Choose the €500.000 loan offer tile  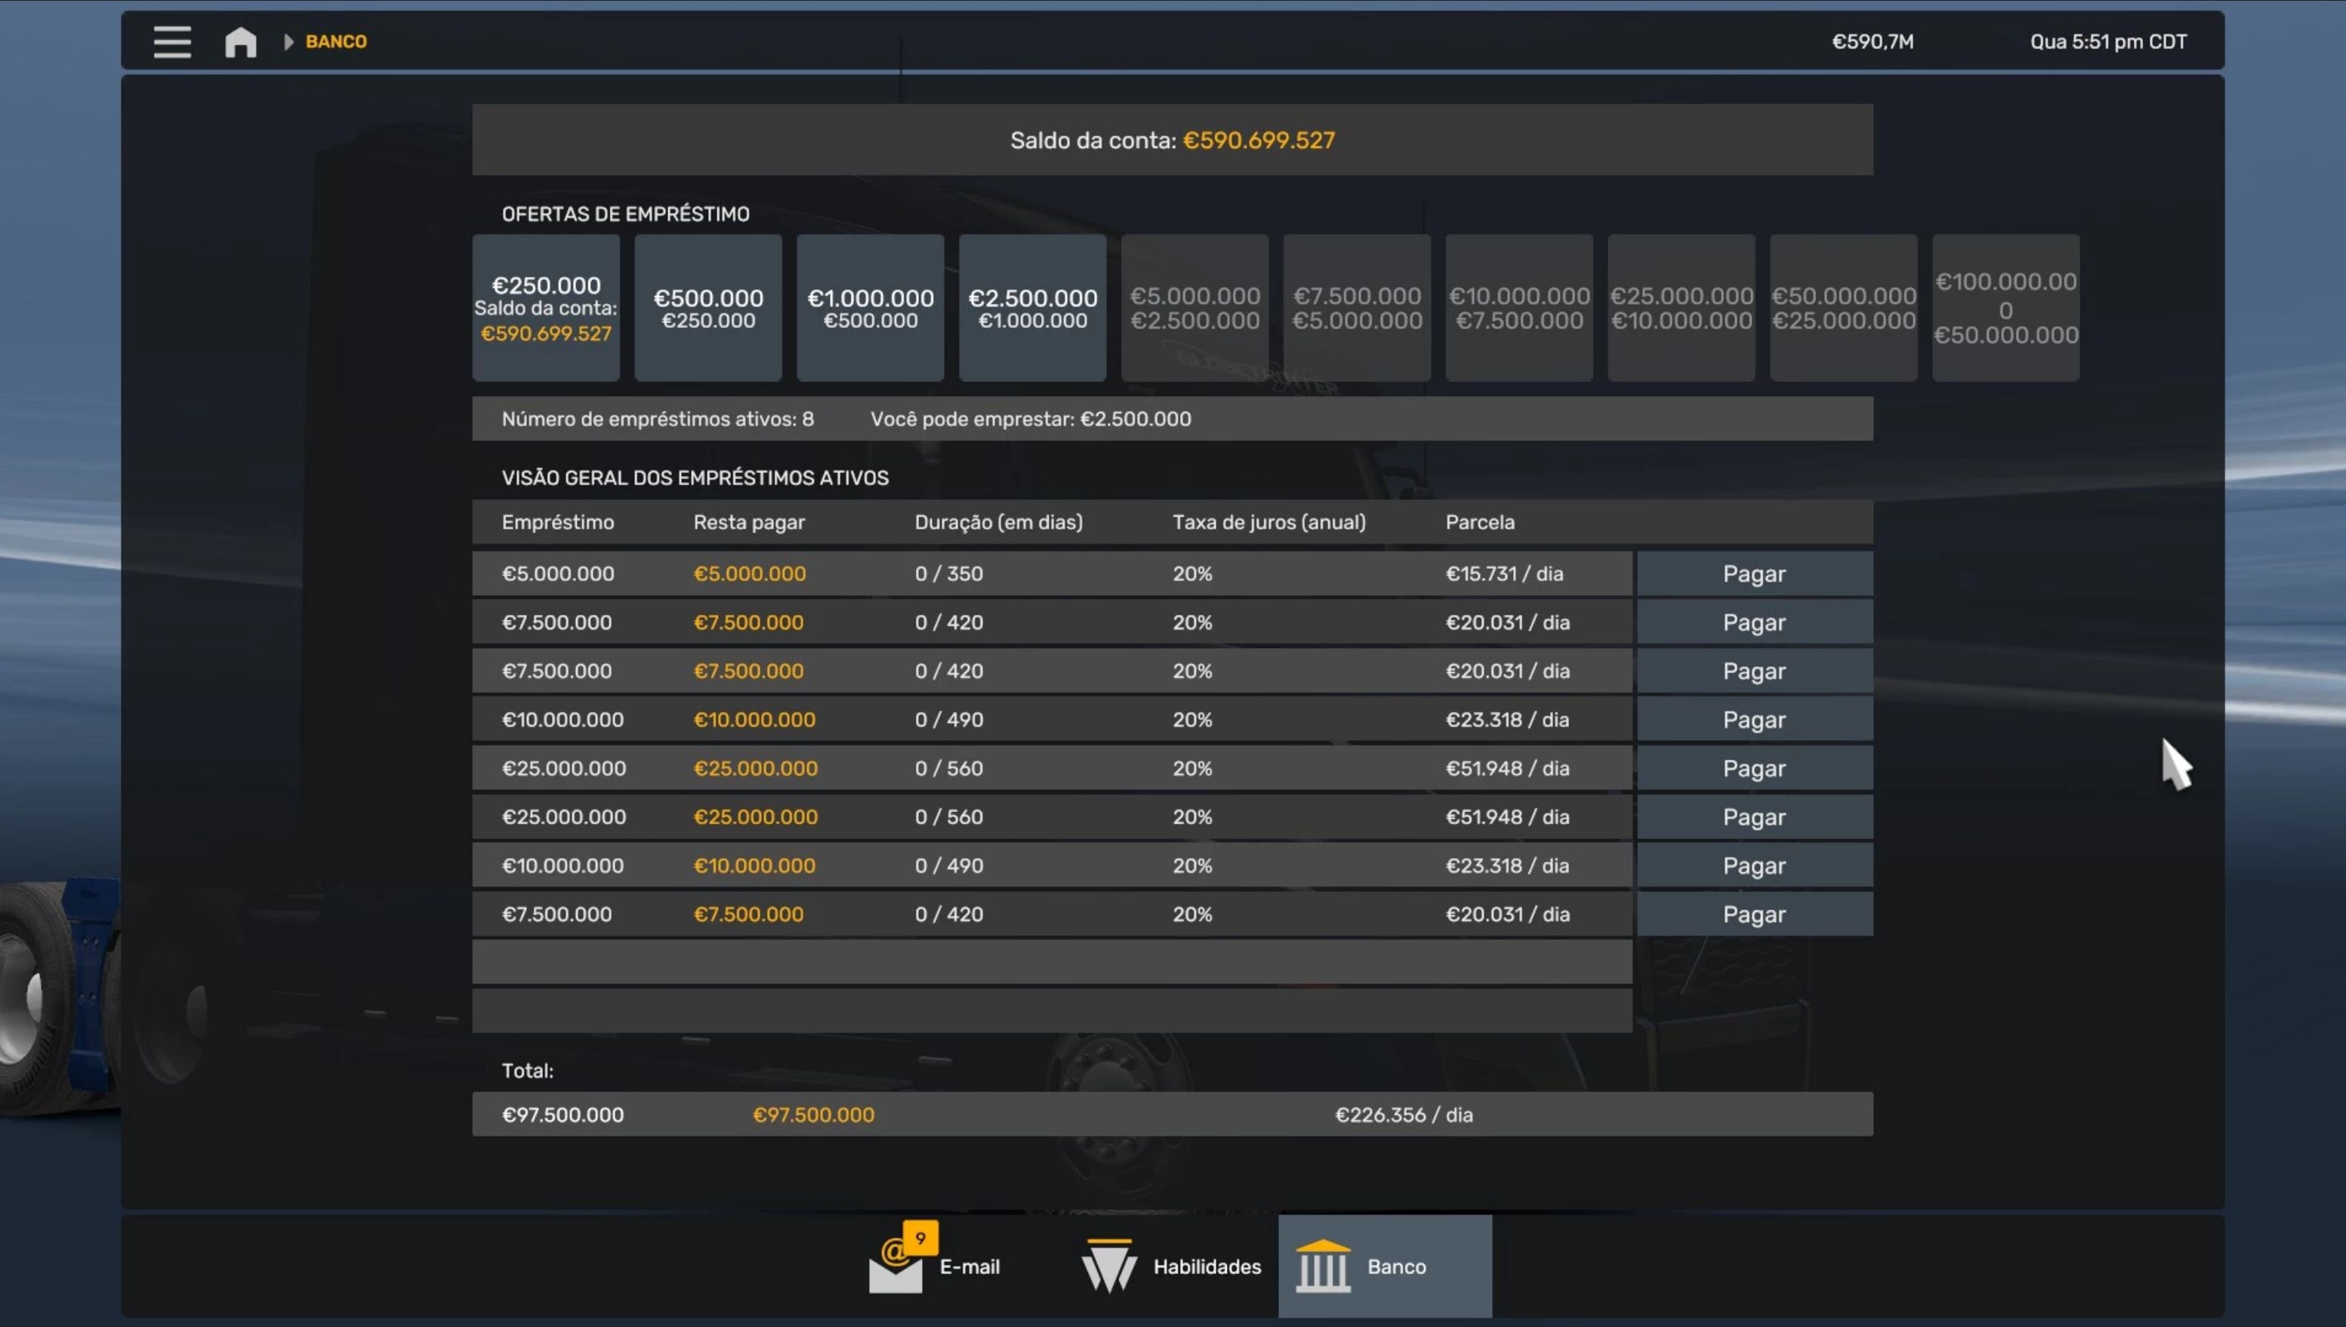pos(708,308)
